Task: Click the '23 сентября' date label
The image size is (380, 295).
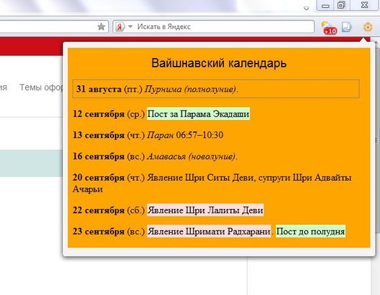Action: pos(99,231)
